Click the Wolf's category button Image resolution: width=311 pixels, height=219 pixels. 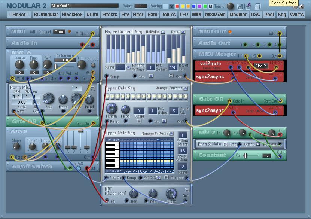pyautogui.click(x=296, y=15)
